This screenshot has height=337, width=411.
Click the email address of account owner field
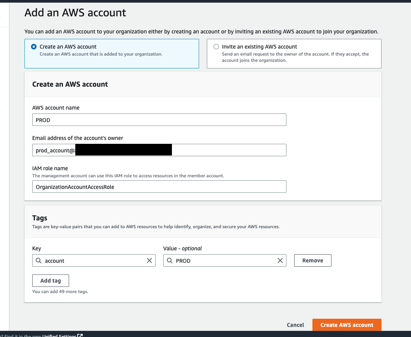click(x=233, y=150)
